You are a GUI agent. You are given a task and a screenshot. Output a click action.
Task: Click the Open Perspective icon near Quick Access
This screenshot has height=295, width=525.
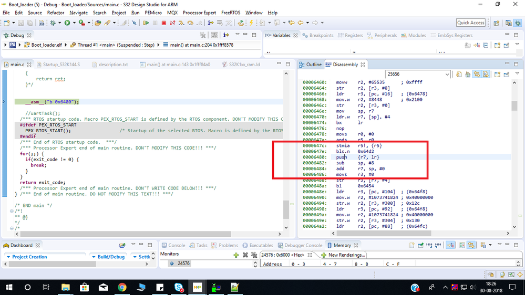pos(497,23)
